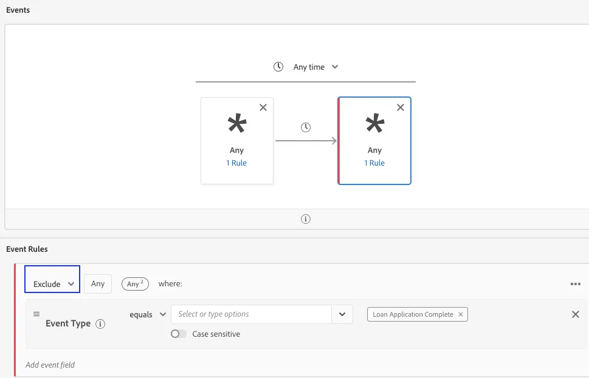Remove the first Any event card
The image size is (589, 378).
263,107
